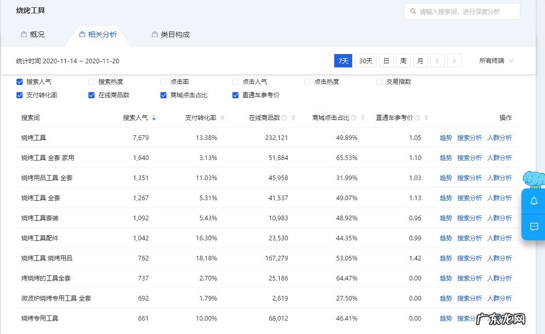Click the left chevron beside the 月 button
The image size is (545, 334).
click(438, 60)
